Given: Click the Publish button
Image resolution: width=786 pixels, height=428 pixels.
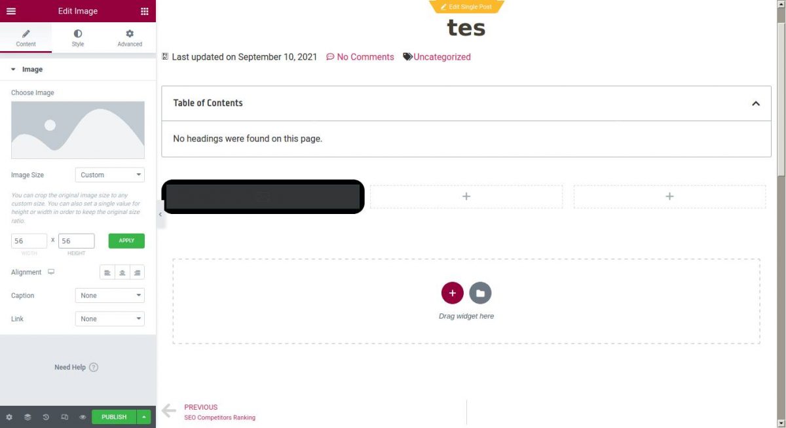Looking at the screenshot, I should tap(114, 417).
